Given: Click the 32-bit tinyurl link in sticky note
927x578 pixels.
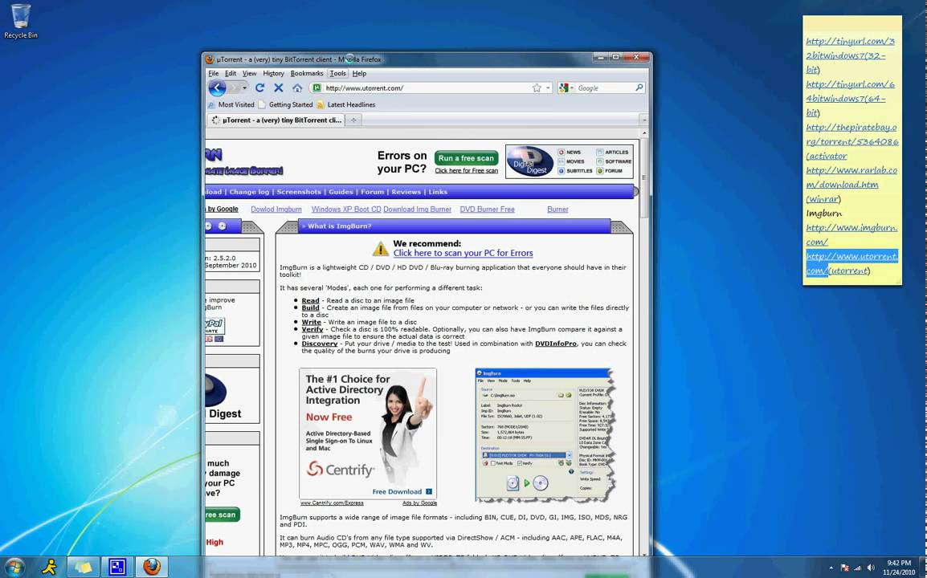Looking at the screenshot, I should click(850, 55).
